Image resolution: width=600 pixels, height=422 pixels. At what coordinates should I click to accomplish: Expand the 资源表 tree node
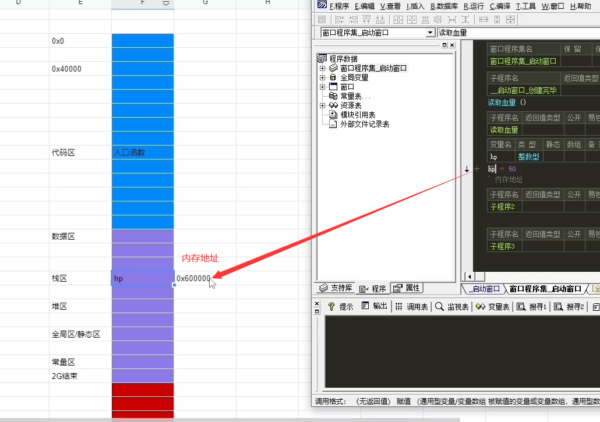323,105
